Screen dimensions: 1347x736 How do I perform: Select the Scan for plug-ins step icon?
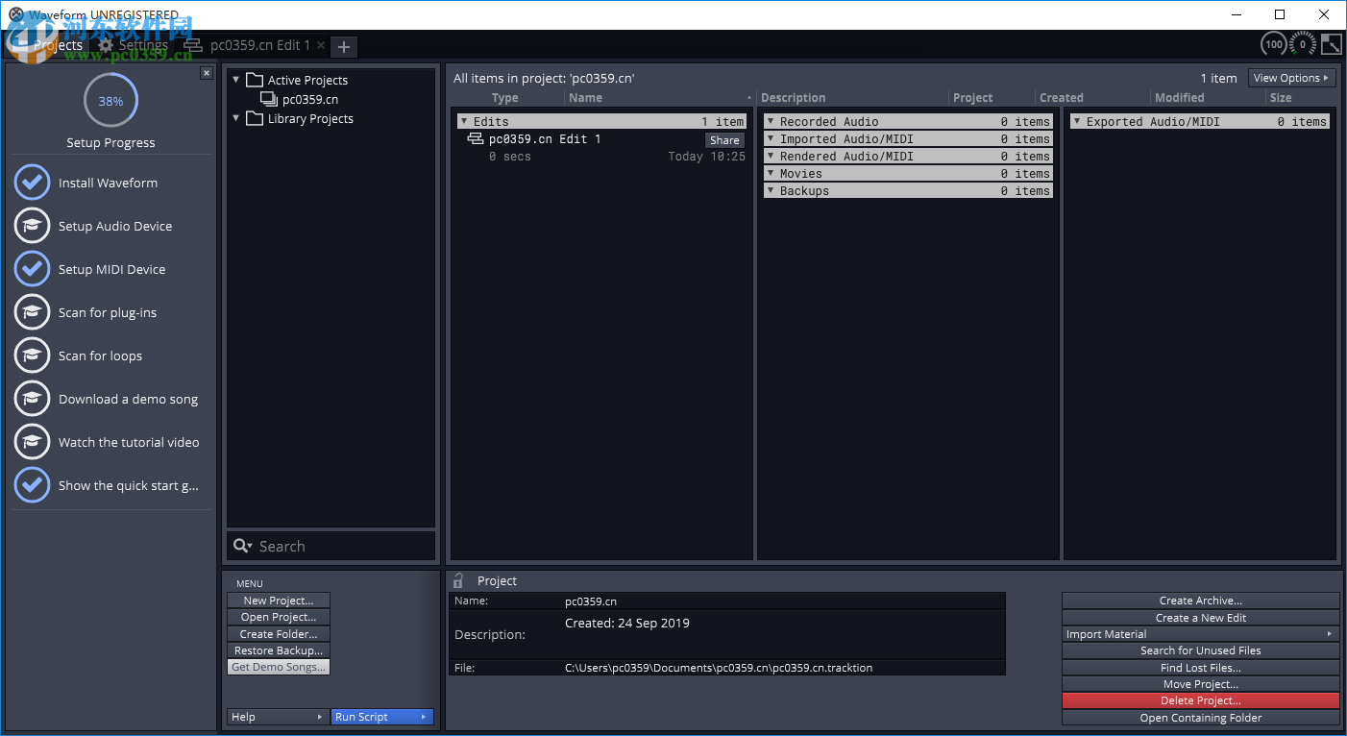(32, 312)
